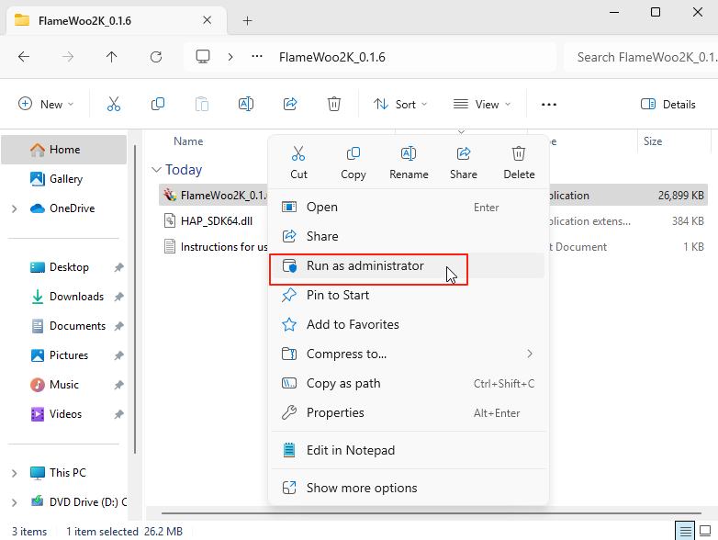The height and width of the screenshot is (540, 718).
Task: Open Downloads in the sidebar
Action: pos(76,297)
